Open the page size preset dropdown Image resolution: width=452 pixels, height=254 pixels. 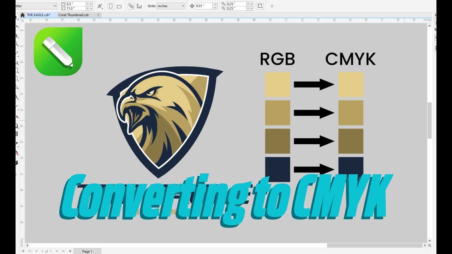coord(54,6)
